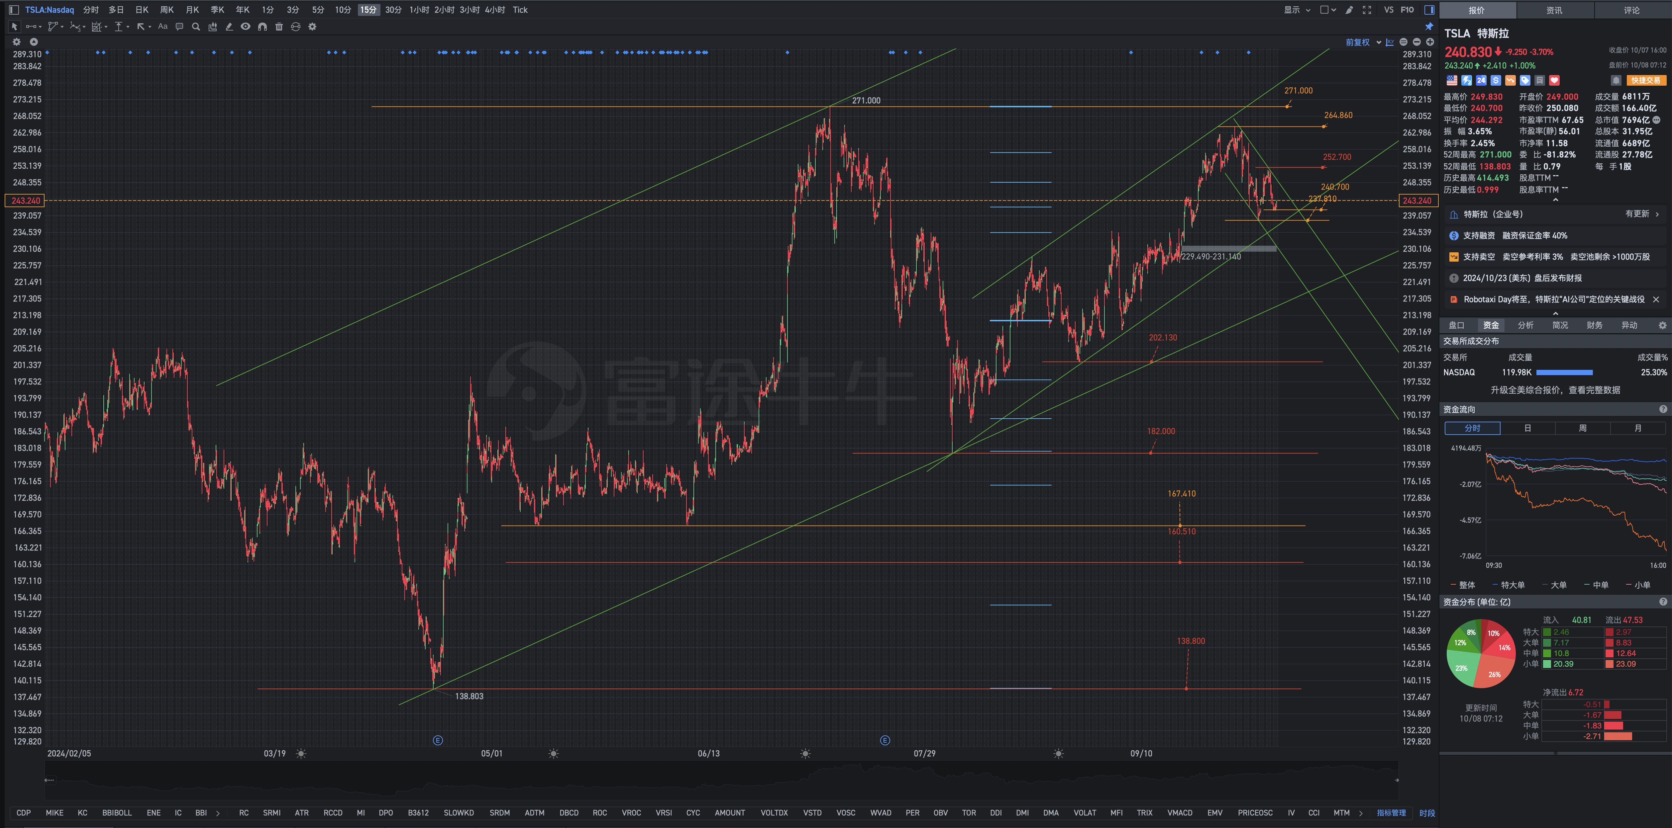Click the sync drawings icon
This screenshot has width=1672, height=828.
(x=295, y=27)
